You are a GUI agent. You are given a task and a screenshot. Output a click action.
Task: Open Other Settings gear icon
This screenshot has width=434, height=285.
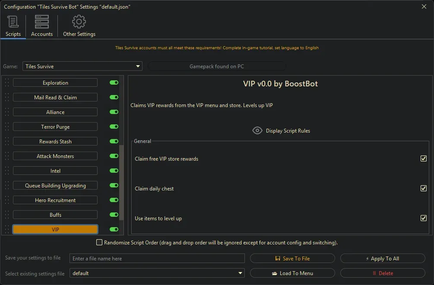point(79,22)
